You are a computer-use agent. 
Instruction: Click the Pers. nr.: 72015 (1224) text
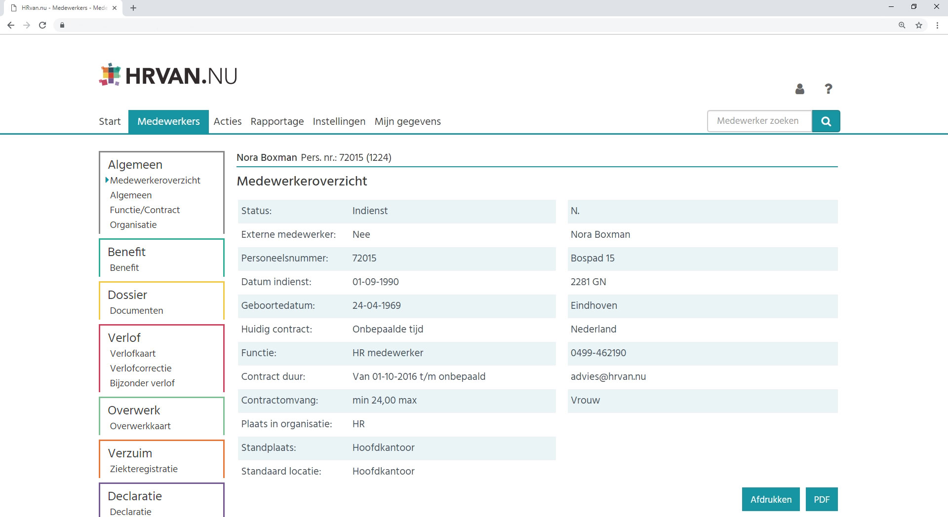346,157
